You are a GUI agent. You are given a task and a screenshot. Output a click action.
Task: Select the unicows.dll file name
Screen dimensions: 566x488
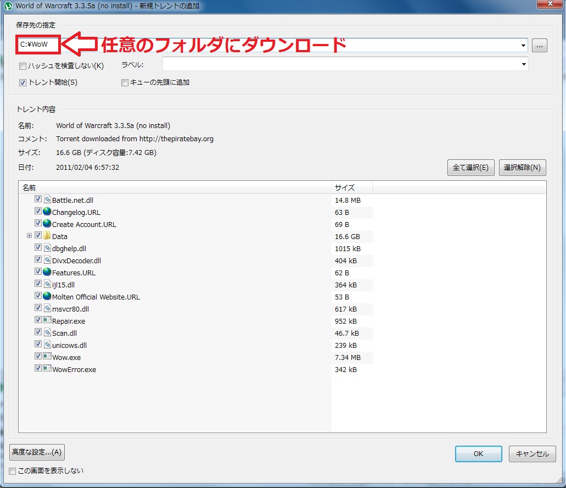click(x=69, y=345)
